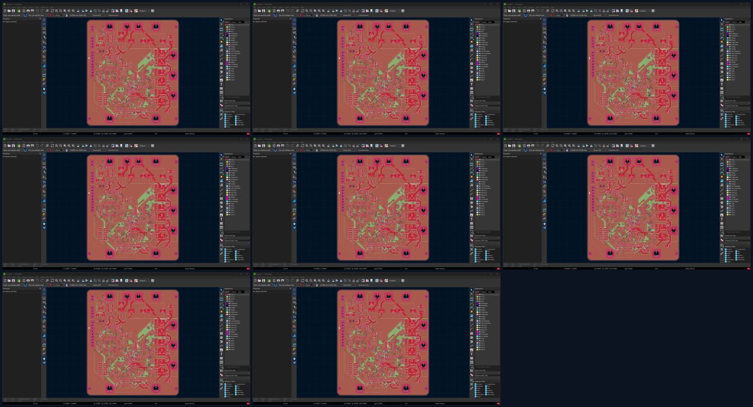This screenshot has width=753, height=407.
Task: Toggle Tracks filter in middle-left window
Action: pos(228,253)
